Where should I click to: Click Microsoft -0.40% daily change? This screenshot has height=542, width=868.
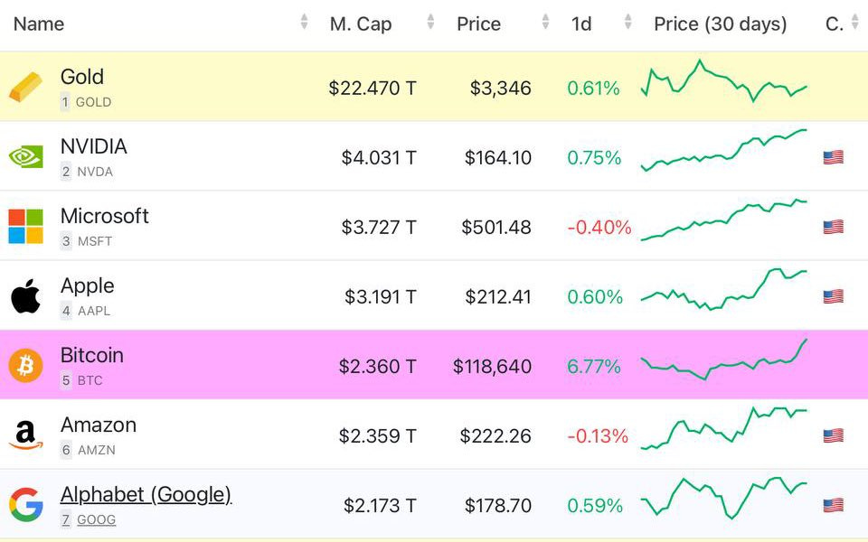coord(599,228)
